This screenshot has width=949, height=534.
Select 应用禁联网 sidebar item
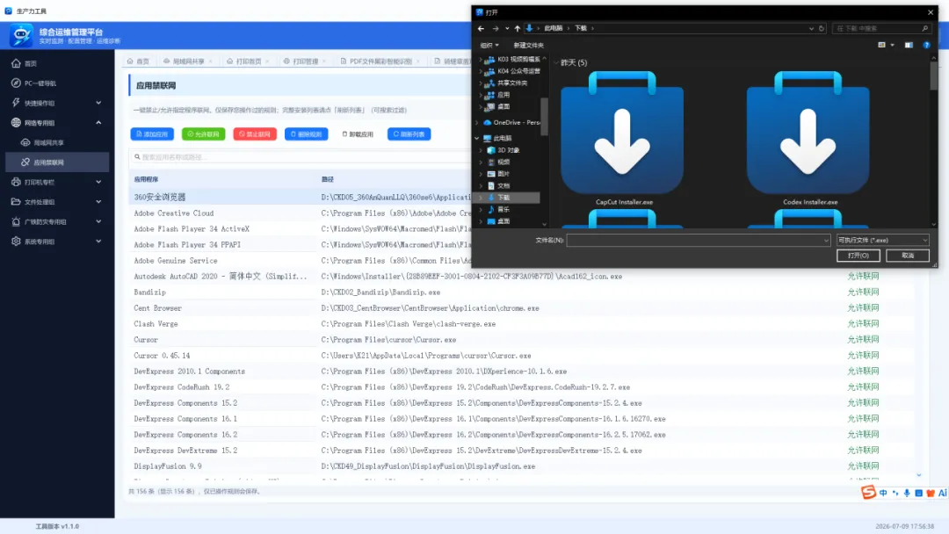tap(57, 162)
